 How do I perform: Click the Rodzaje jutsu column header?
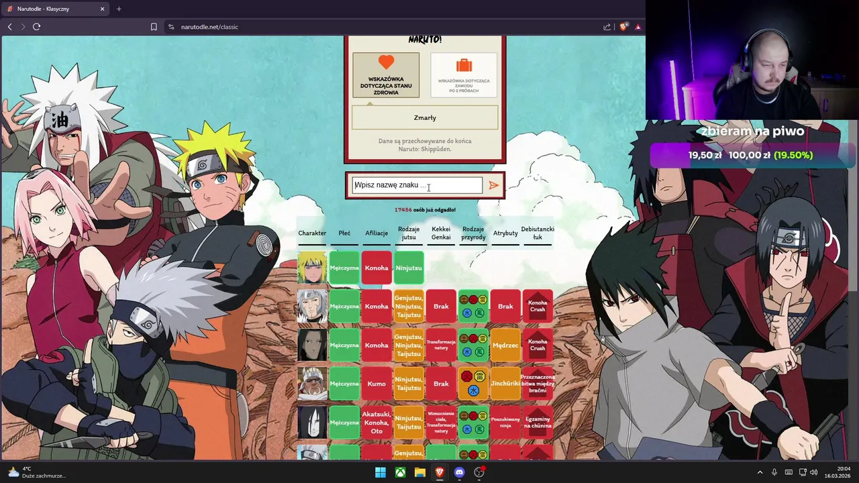point(409,233)
